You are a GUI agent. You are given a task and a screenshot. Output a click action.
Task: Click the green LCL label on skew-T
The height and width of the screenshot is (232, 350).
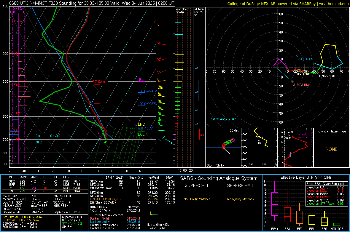[x=141, y=134]
